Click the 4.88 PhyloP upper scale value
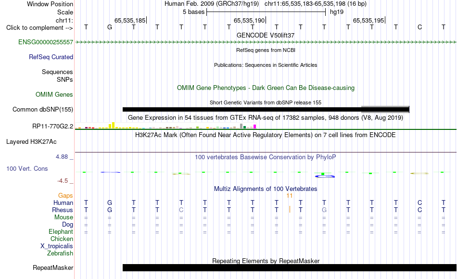Screen dimensions: 457x279 tap(62, 157)
